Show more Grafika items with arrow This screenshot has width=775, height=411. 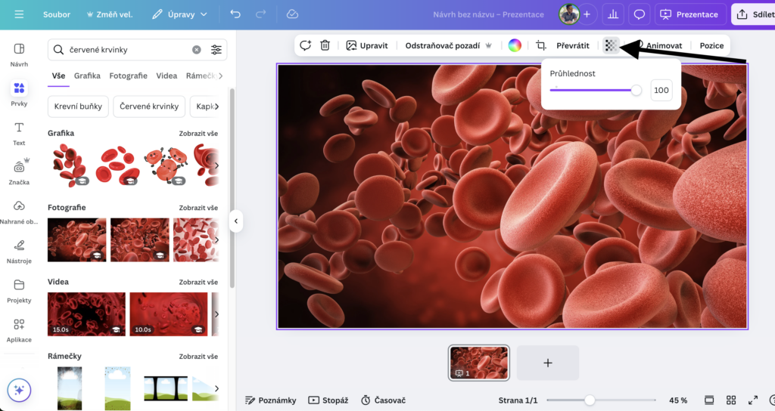(216, 165)
